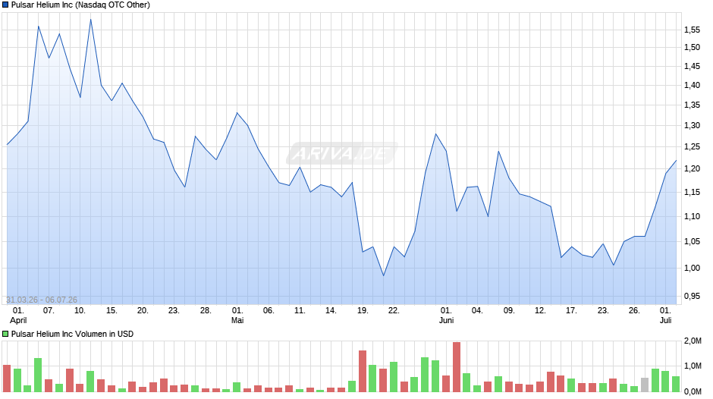Click the single grey volume bar
Image resolution: width=713 pixels, height=399 pixels.
pyautogui.click(x=645, y=385)
